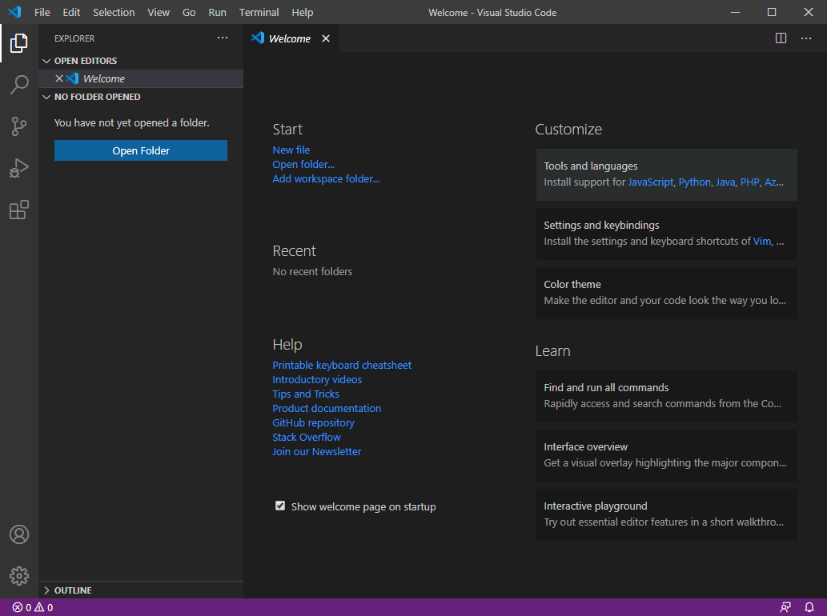The height and width of the screenshot is (616, 827).
Task: Open the Terminal menu
Action: 258,12
